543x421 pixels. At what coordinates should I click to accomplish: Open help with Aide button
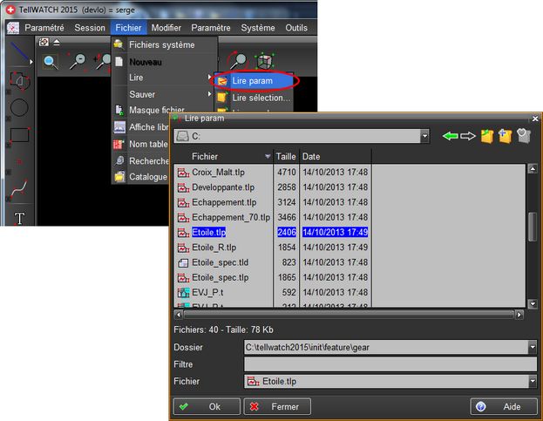504,406
